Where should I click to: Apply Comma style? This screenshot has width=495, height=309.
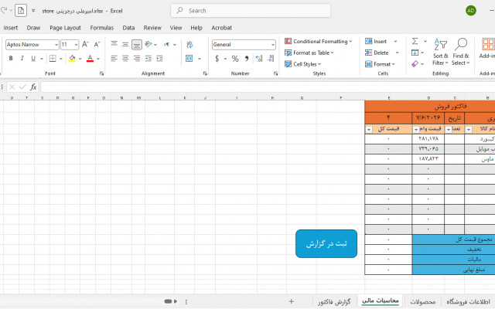[x=247, y=59]
